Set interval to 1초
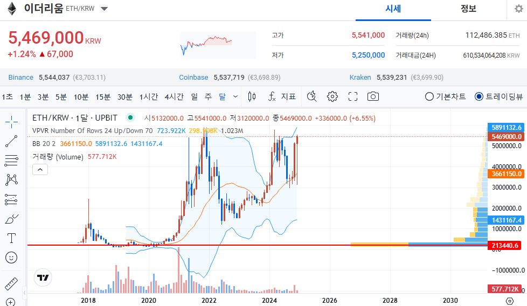 coord(8,97)
